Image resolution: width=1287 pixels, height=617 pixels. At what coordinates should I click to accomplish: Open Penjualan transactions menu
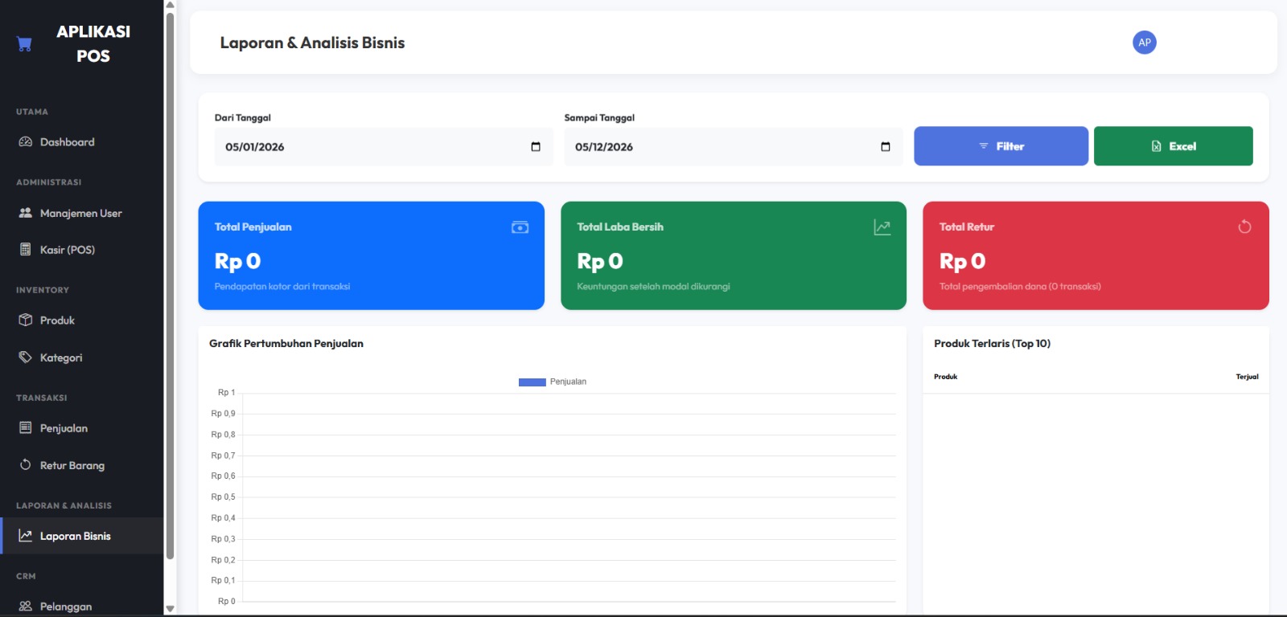[x=82, y=427]
